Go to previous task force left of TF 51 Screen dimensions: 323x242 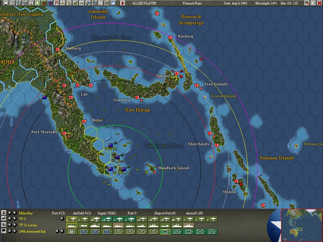10,225
